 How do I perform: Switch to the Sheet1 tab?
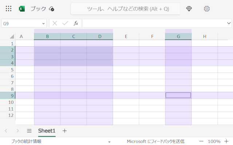47,131
